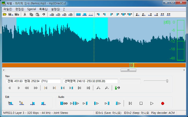Undo last edit with curved arrow icon

coord(44,15)
